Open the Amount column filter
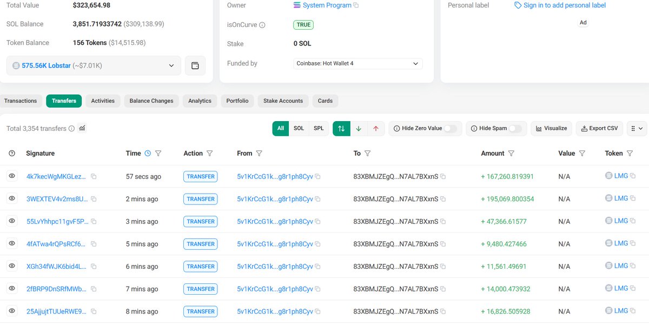This screenshot has width=649, height=325. pos(512,154)
